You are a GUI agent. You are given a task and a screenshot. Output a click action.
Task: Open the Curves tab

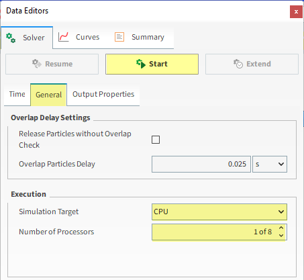tap(79, 37)
